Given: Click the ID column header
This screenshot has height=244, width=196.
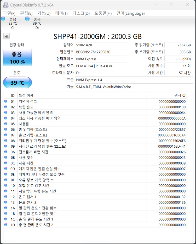Looking at the screenshot, I should (13, 96).
